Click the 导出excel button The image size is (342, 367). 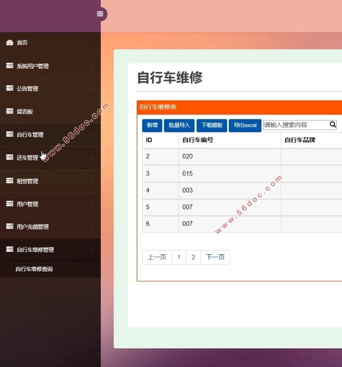(x=245, y=125)
